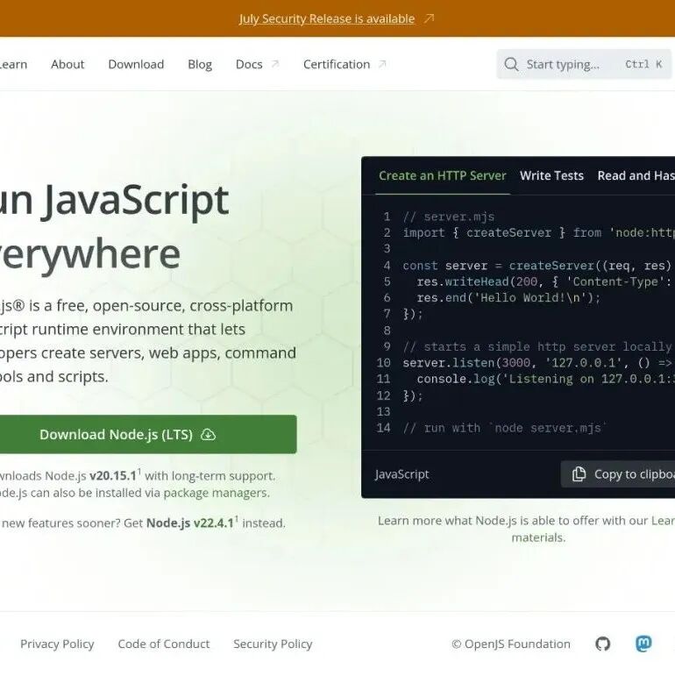Open the Mastodon icon in the footer
Viewport: 675px width, 676px height.
[x=643, y=644]
